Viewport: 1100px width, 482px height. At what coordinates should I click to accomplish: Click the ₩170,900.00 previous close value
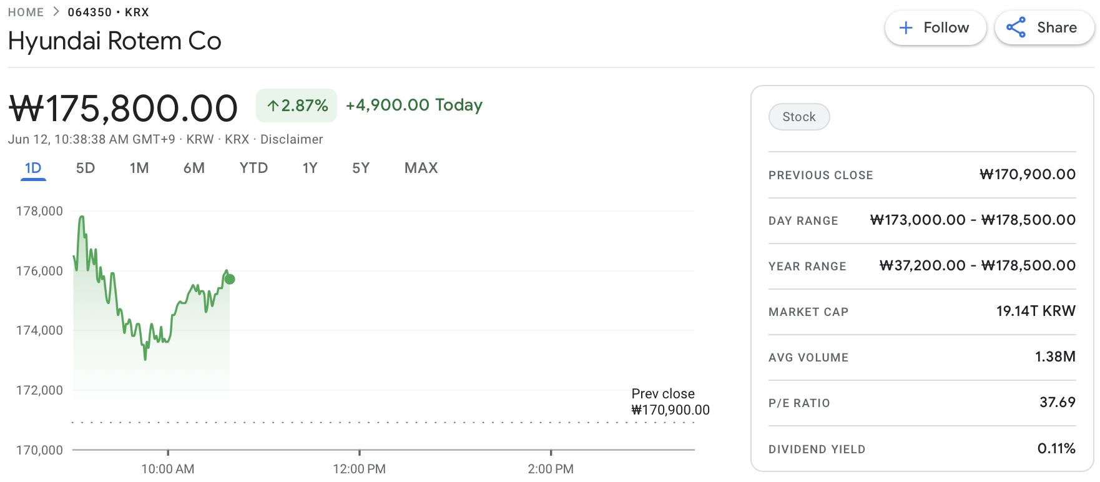pos(1028,175)
